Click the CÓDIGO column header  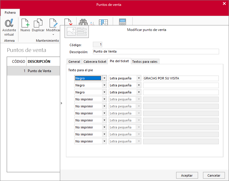tap(17, 61)
